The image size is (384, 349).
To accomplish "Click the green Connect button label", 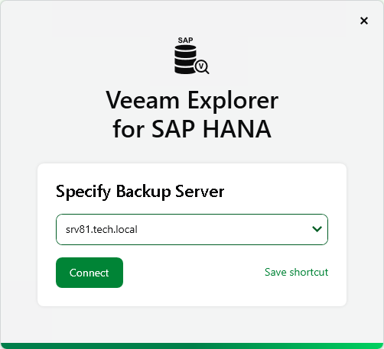I will tap(89, 273).
